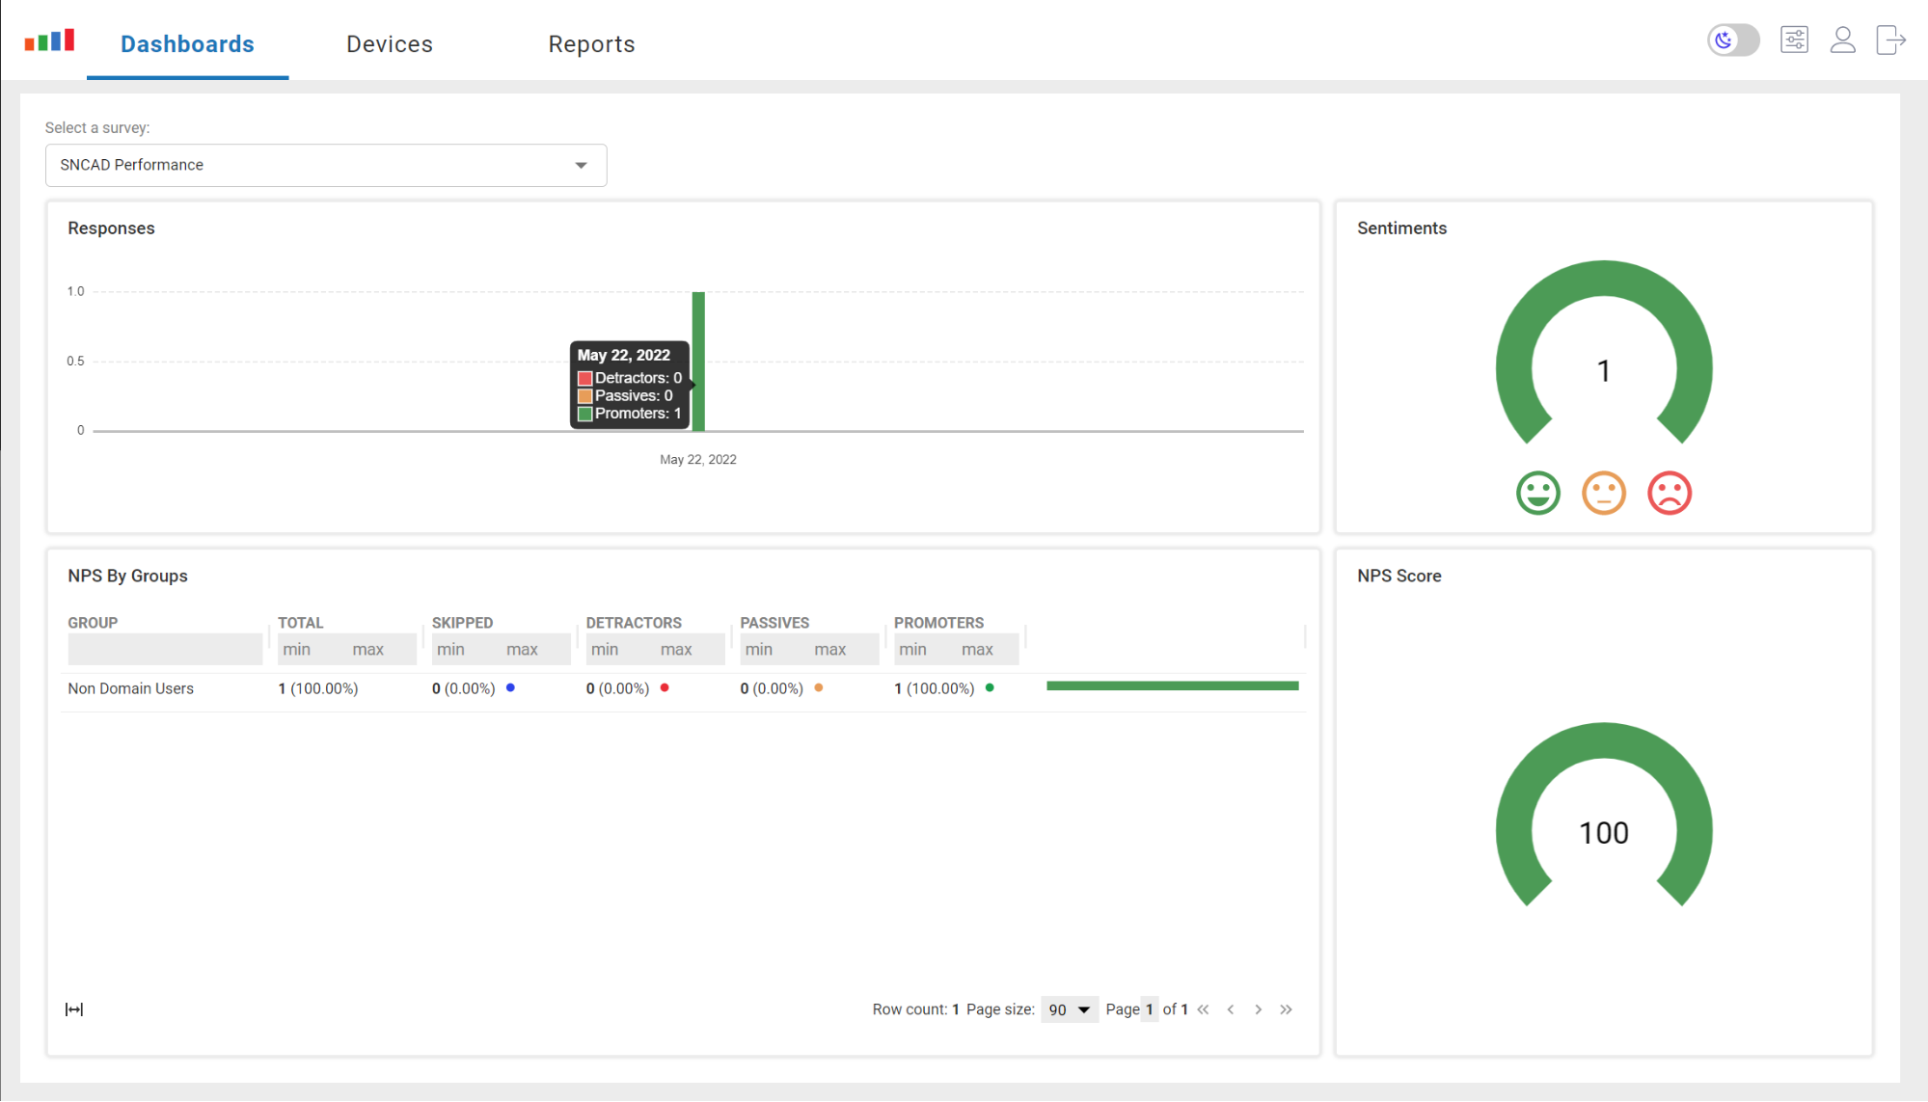Screen dimensions: 1928x1102
Task: Toggle the dark mode switch
Action: (x=1733, y=40)
